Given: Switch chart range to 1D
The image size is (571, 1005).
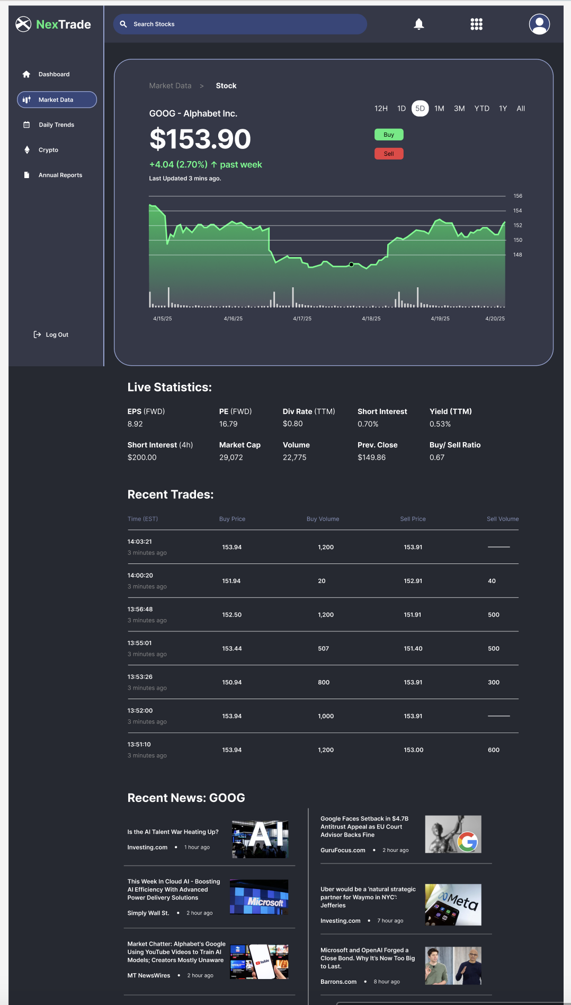Looking at the screenshot, I should click(x=402, y=108).
